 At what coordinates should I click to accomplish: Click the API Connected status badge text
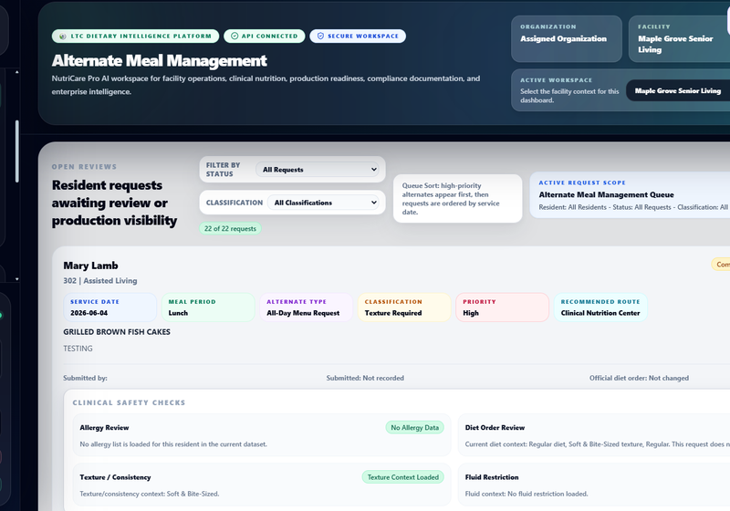pyautogui.click(x=269, y=36)
